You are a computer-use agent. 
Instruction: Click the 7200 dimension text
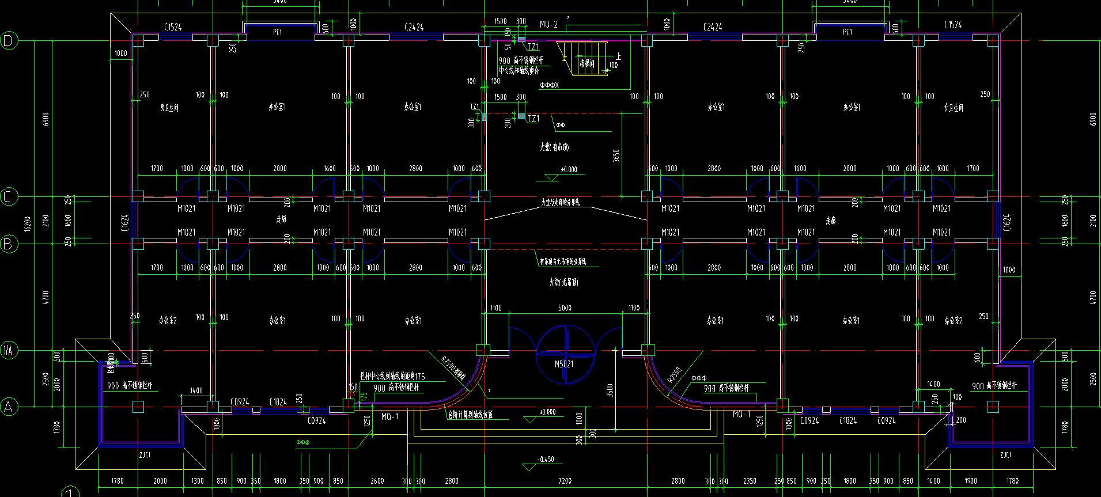pyautogui.click(x=565, y=481)
